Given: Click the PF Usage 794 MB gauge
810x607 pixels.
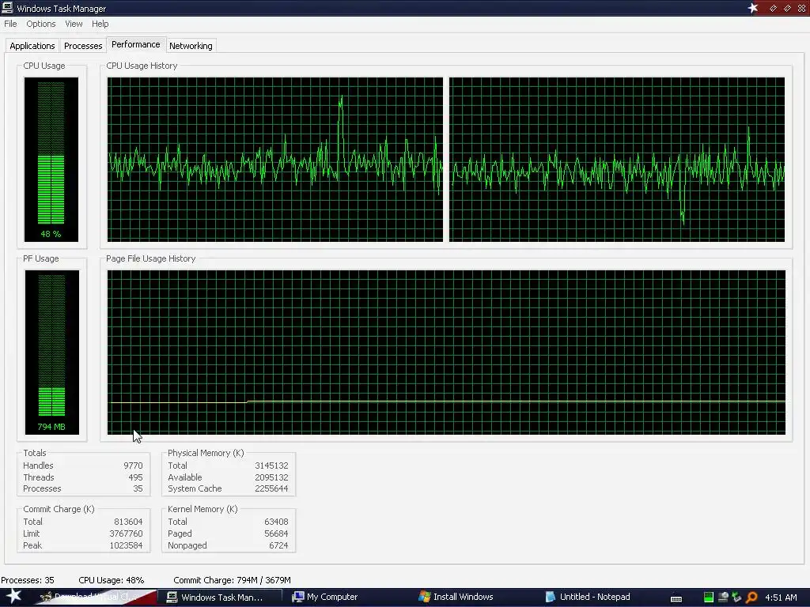Looking at the screenshot, I should tap(51, 352).
